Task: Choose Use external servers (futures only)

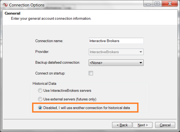Action: point(40,99)
